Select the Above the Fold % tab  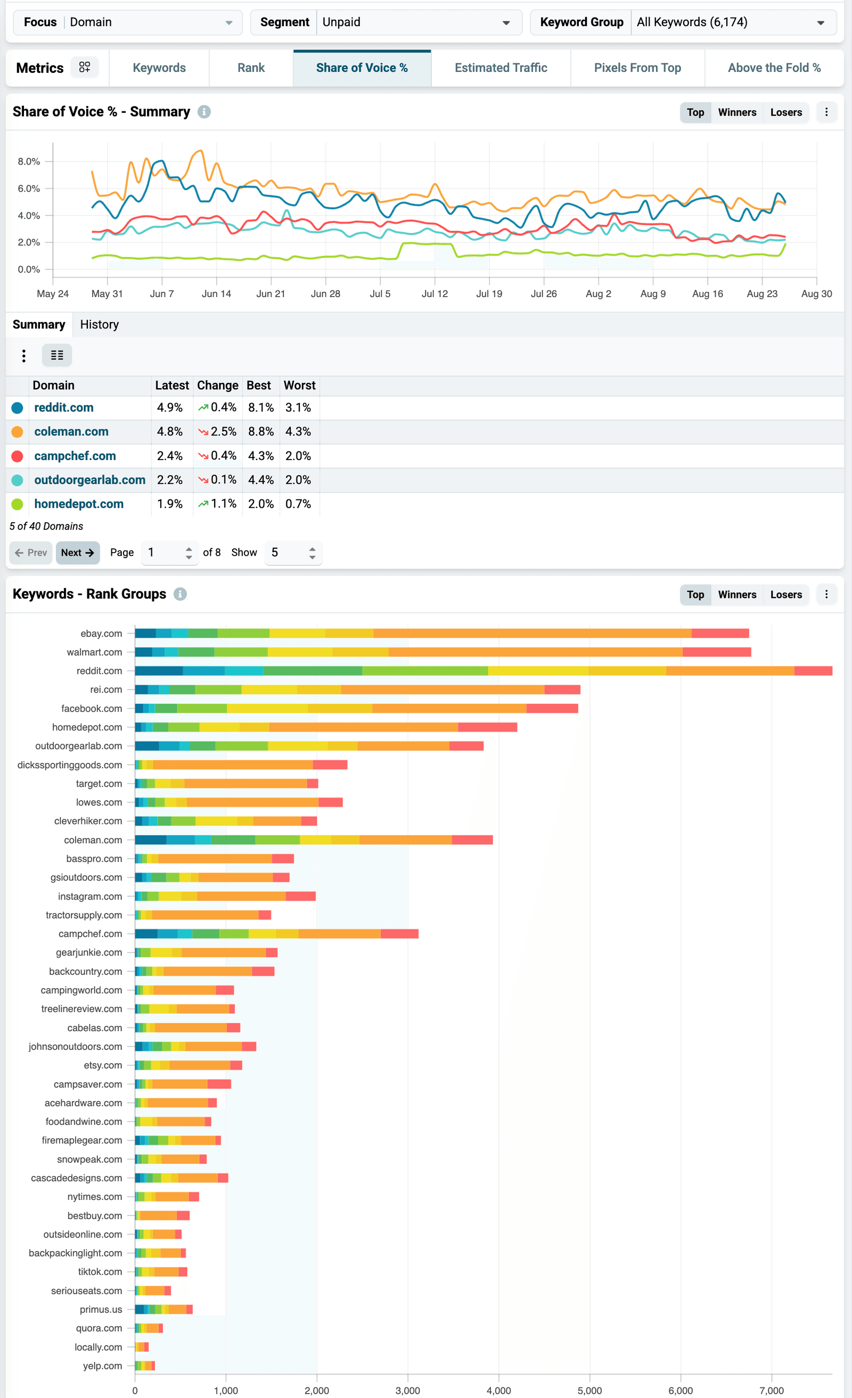pyautogui.click(x=774, y=68)
